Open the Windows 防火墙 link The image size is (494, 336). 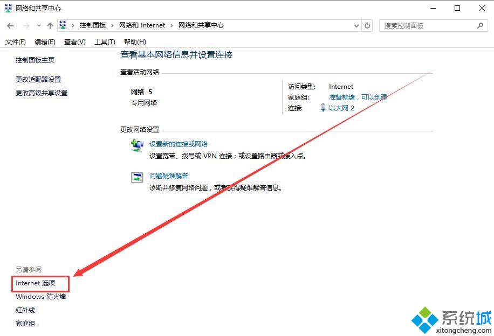click(x=40, y=296)
